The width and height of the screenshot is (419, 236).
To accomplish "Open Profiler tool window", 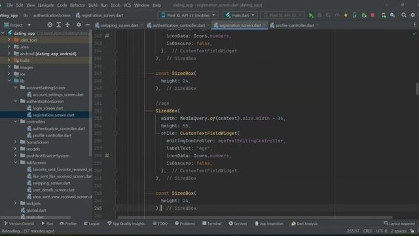I will [68, 224].
